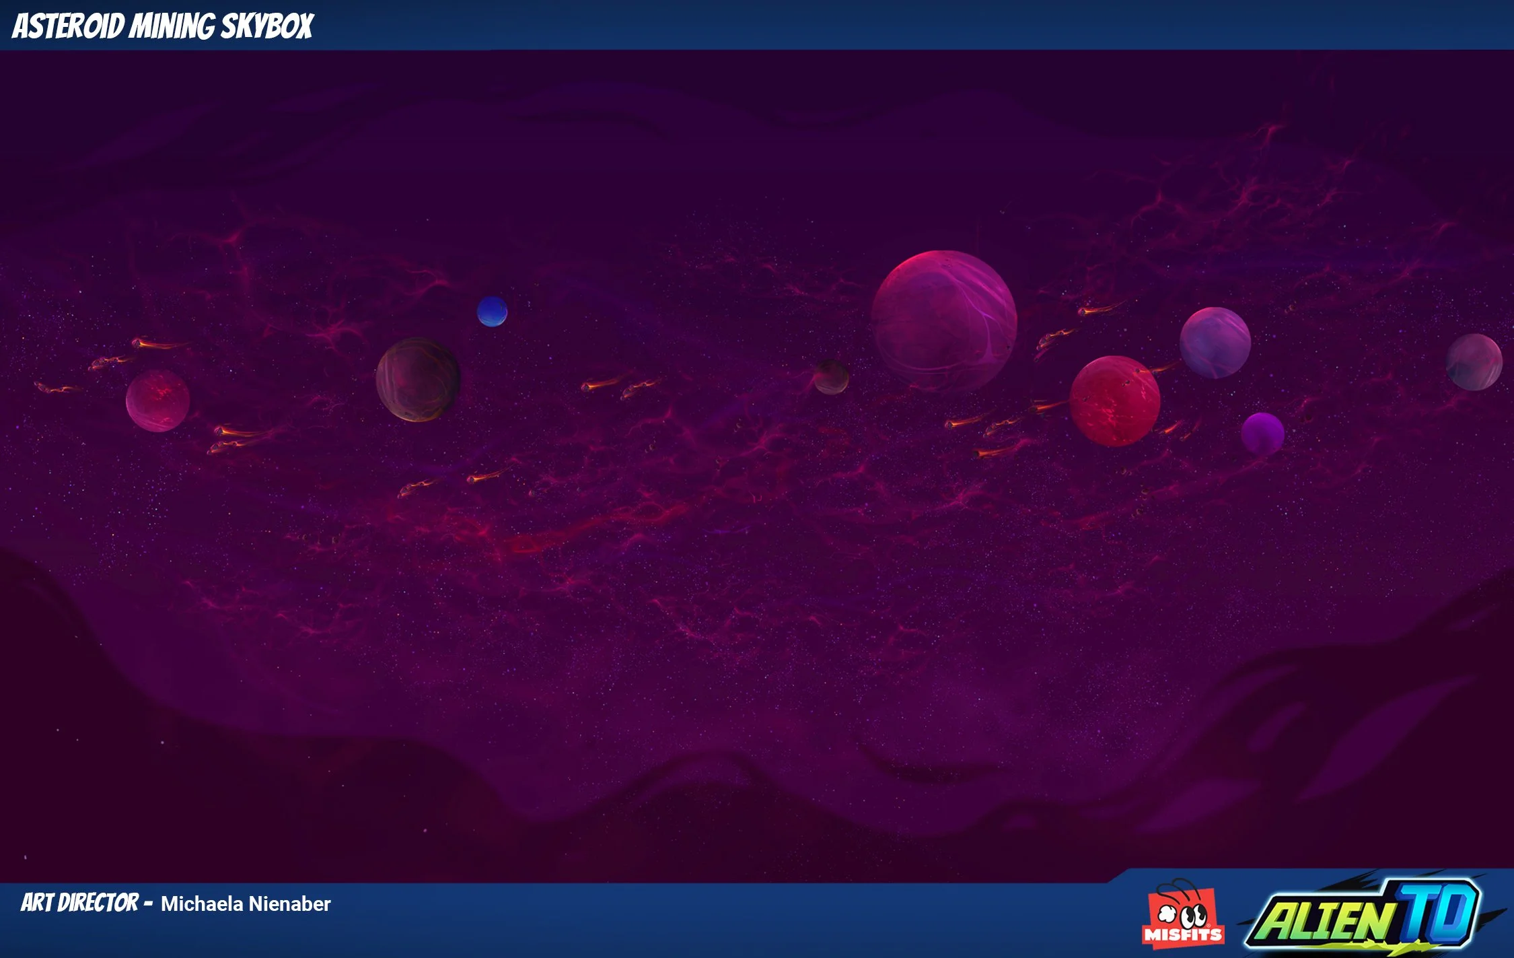Select the mauve planet at far right edge
The height and width of the screenshot is (958, 1514).
[1474, 362]
